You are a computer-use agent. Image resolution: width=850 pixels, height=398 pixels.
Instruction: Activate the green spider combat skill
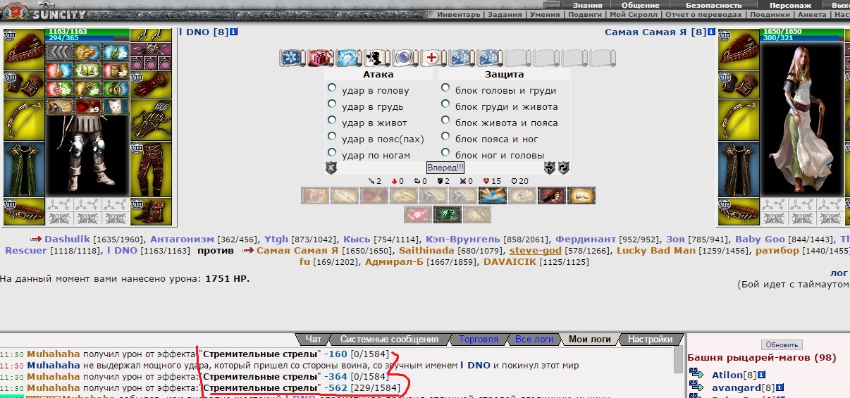point(448,214)
